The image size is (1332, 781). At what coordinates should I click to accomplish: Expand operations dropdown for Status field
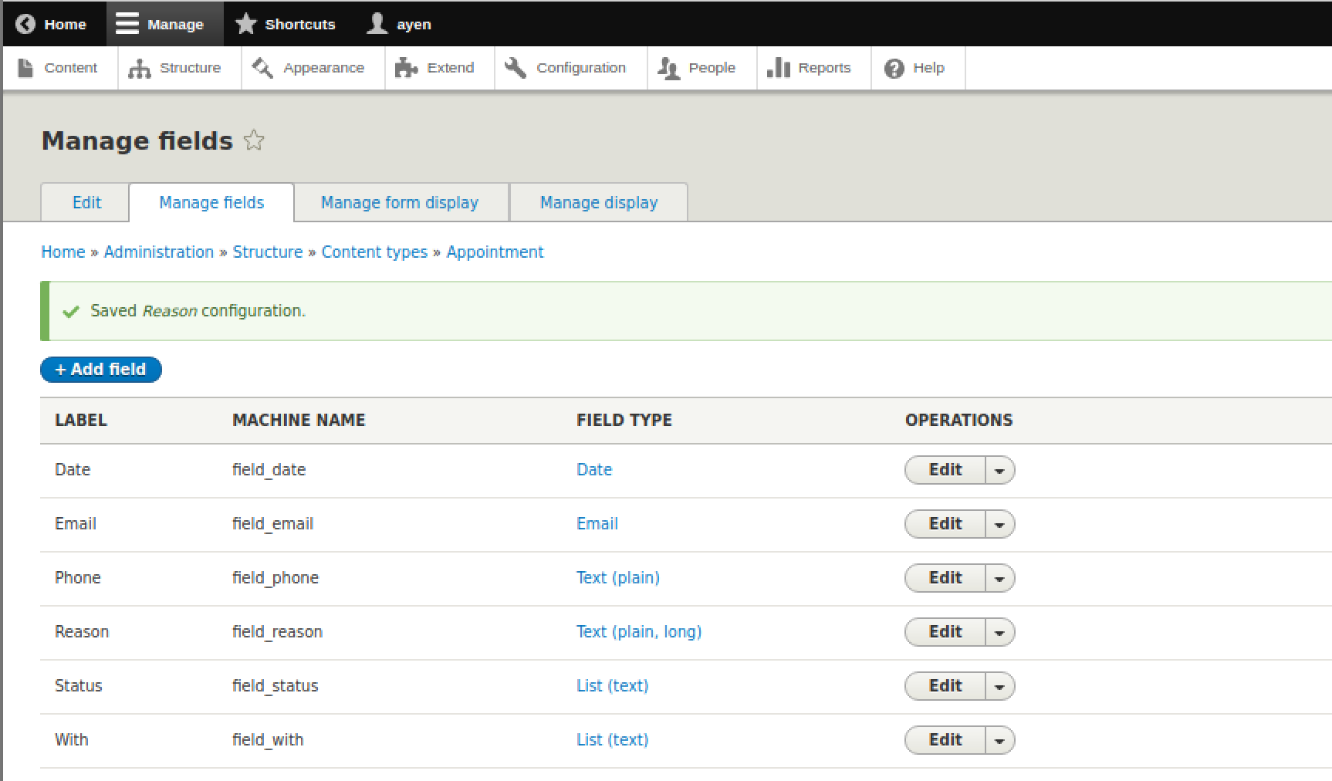point(999,686)
